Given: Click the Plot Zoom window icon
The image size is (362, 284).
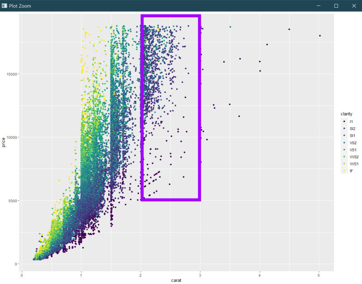Looking at the screenshot, I should coord(5,6).
